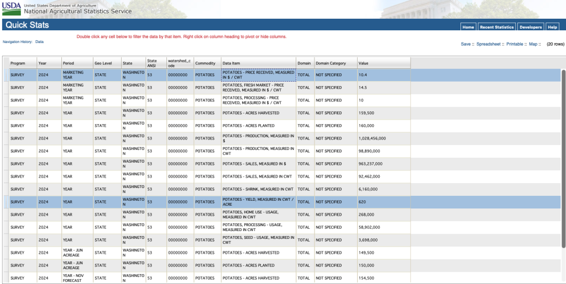Click the Value column header
566x284 pixels.
384,63
